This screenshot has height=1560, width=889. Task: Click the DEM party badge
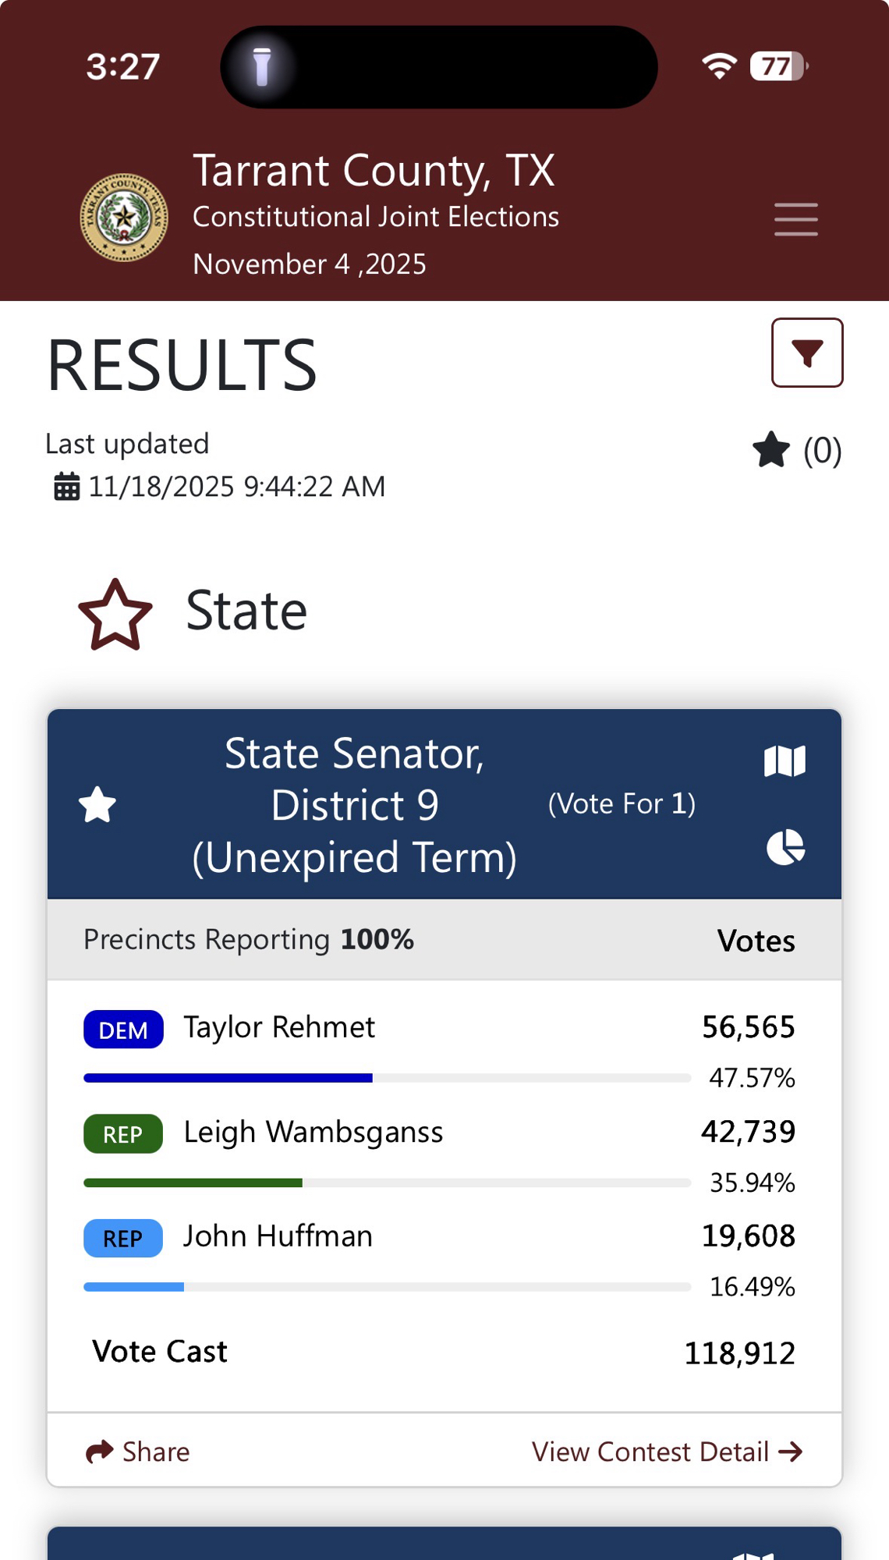pos(123,1030)
